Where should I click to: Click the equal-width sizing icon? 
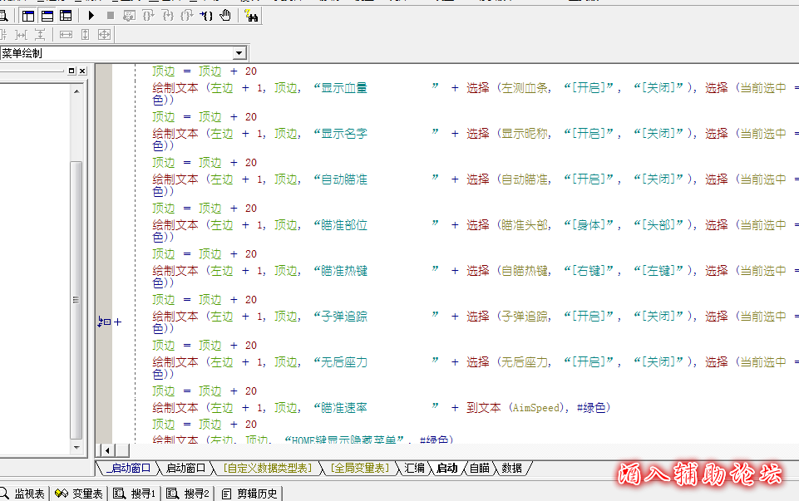(66, 34)
